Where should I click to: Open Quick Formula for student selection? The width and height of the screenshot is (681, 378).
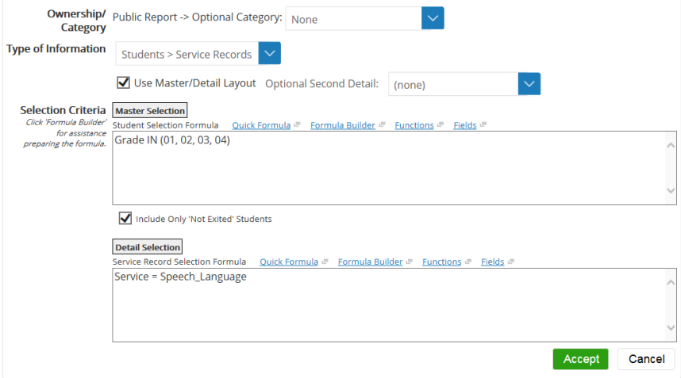(261, 125)
